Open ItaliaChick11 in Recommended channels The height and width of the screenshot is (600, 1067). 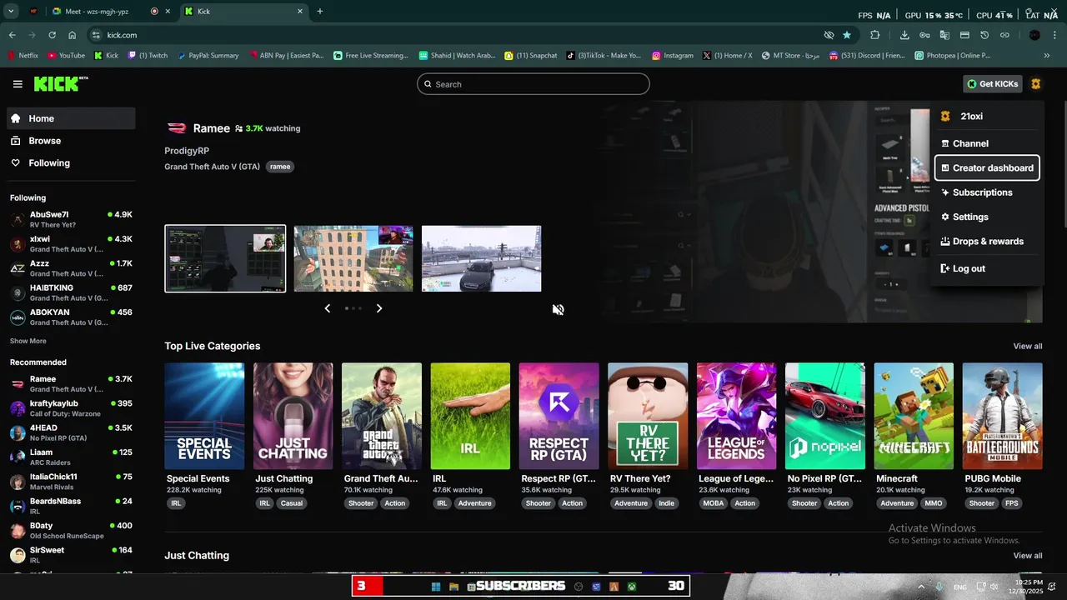tap(71, 482)
